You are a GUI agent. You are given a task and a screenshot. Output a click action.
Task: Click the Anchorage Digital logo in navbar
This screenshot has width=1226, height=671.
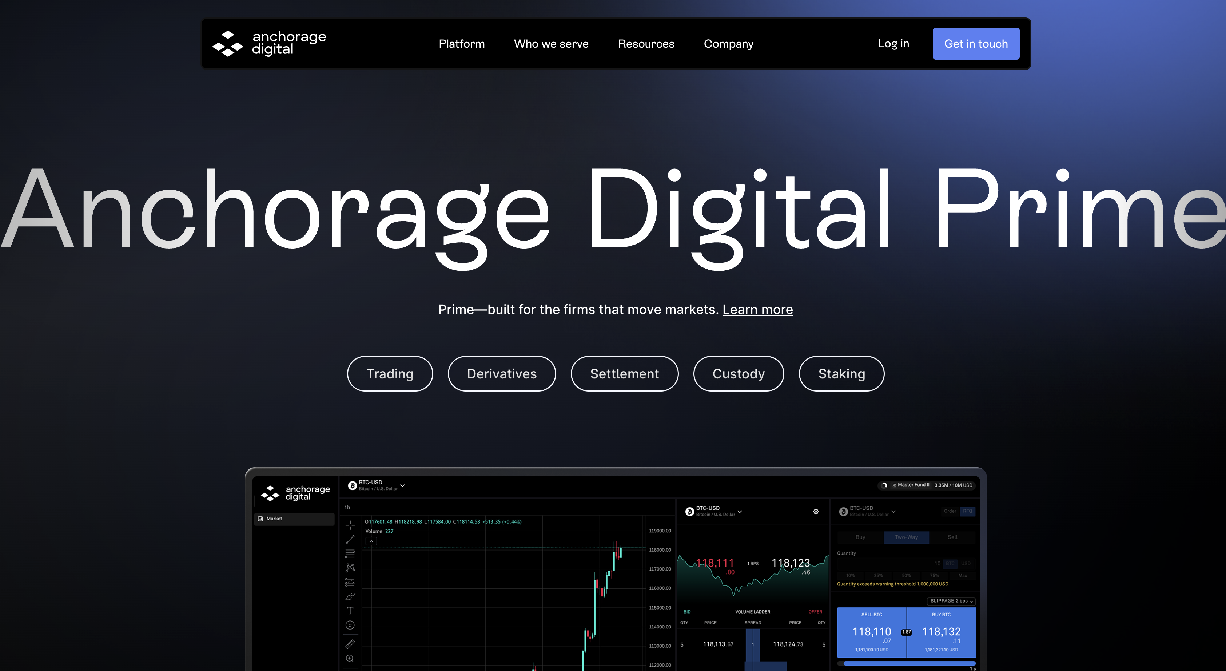(x=269, y=43)
